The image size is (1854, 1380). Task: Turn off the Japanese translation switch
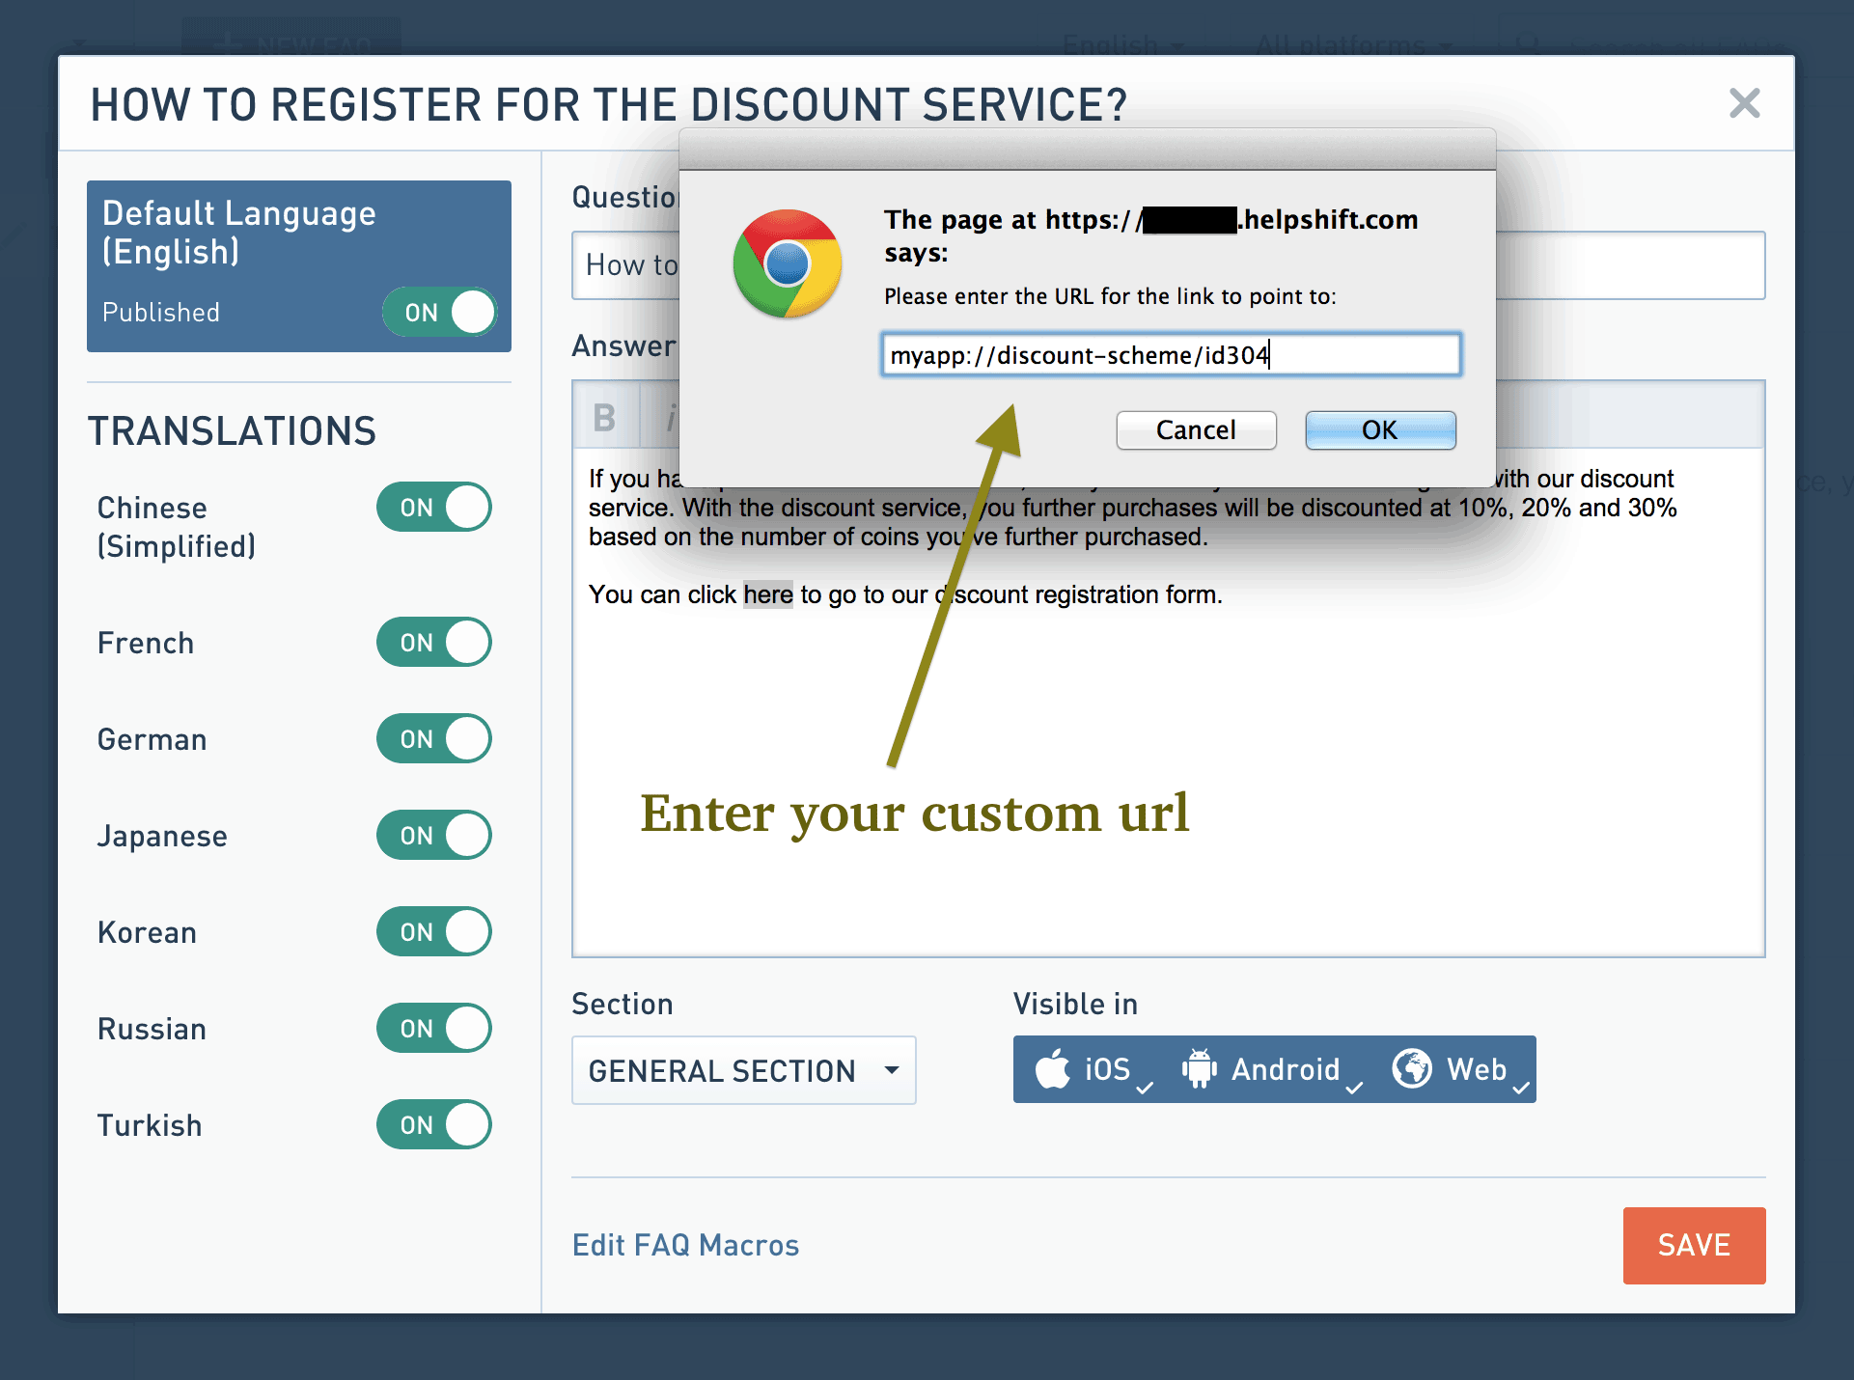pyautogui.click(x=434, y=836)
